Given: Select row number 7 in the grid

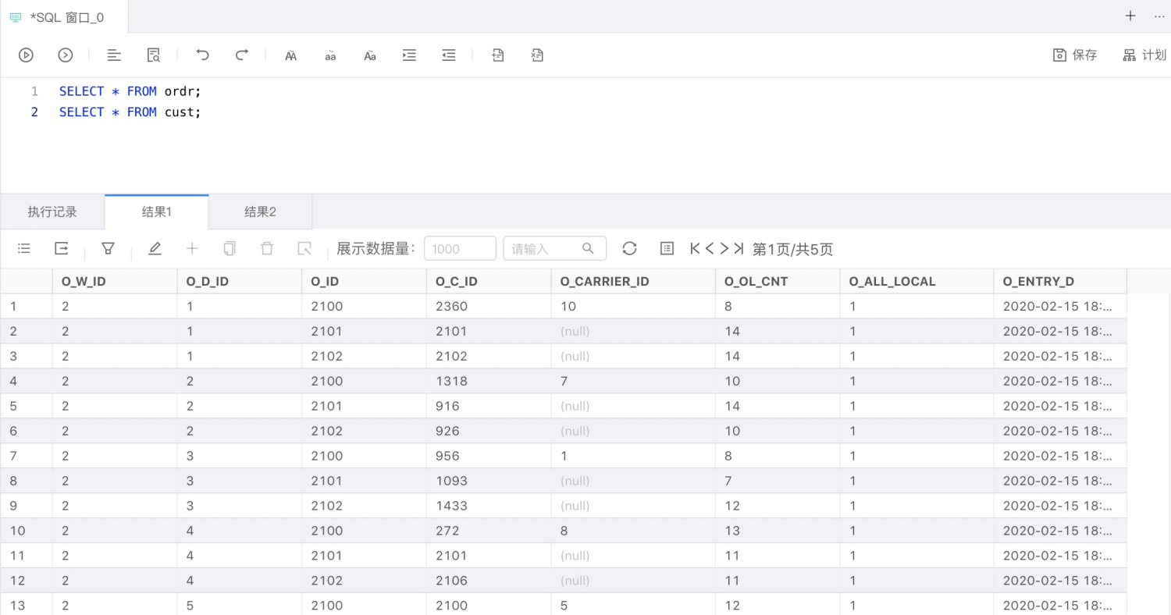Looking at the screenshot, I should 27,456.
